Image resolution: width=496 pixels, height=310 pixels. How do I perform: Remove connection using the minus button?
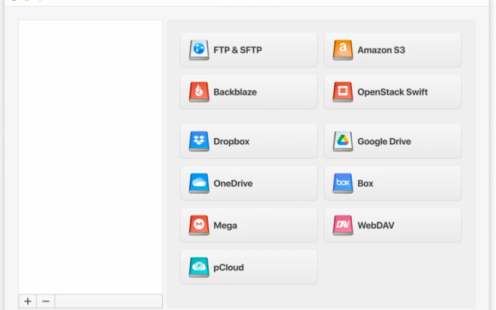click(46, 301)
